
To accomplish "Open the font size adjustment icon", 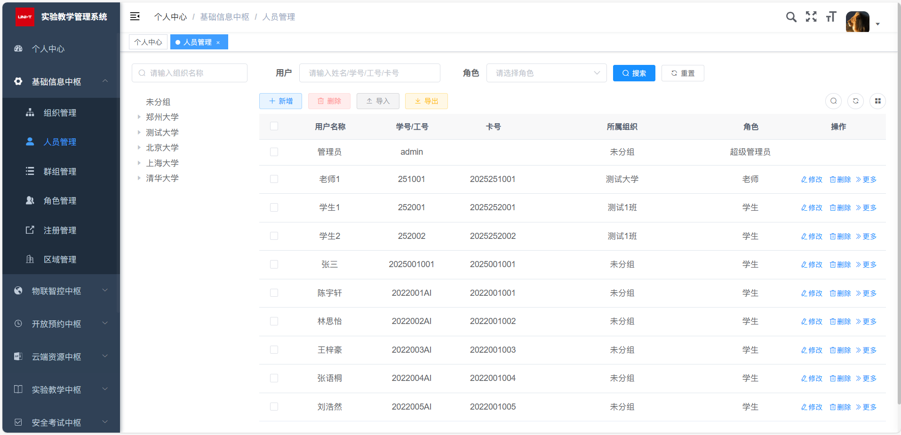I will (831, 17).
